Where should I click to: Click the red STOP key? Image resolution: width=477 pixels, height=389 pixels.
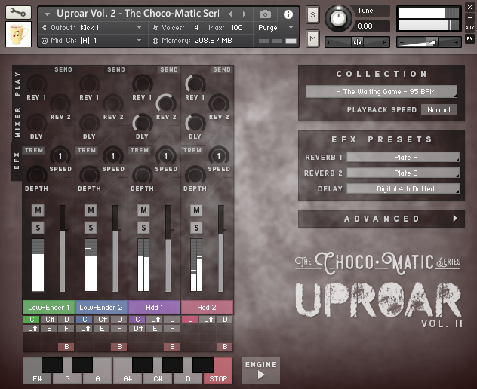(218, 371)
